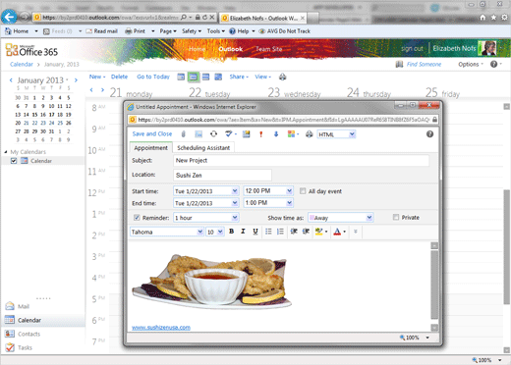Check the Private checkbox
The image size is (511, 365).
point(396,217)
